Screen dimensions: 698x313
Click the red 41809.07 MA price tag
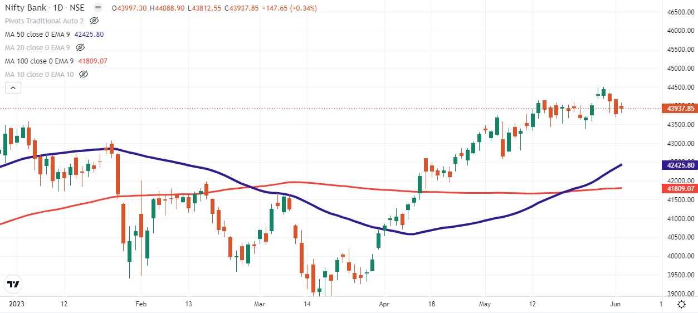tap(679, 189)
